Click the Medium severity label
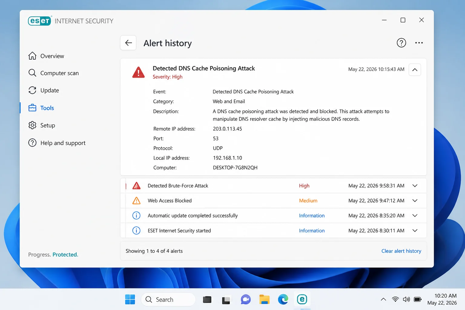 [308, 200]
